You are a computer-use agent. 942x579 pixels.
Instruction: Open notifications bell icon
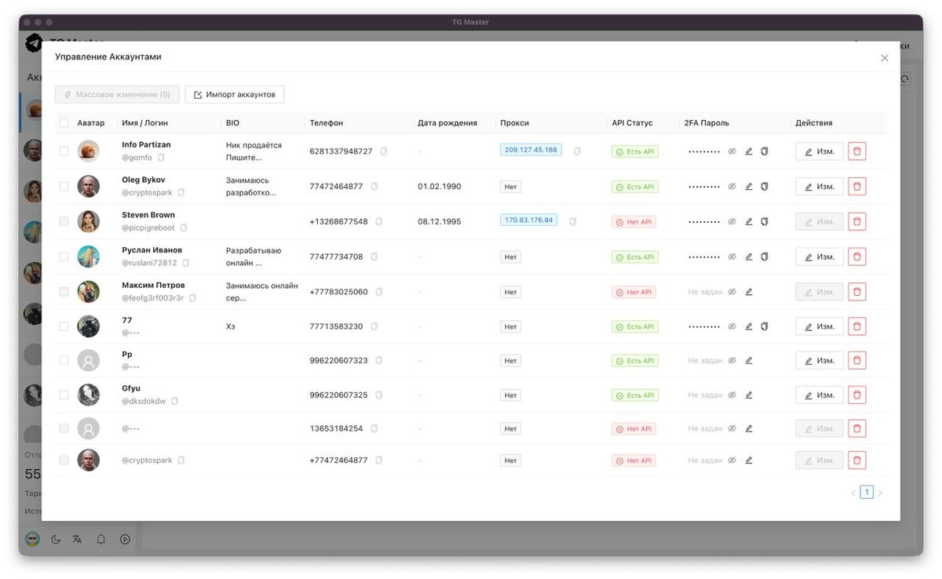coord(101,539)
